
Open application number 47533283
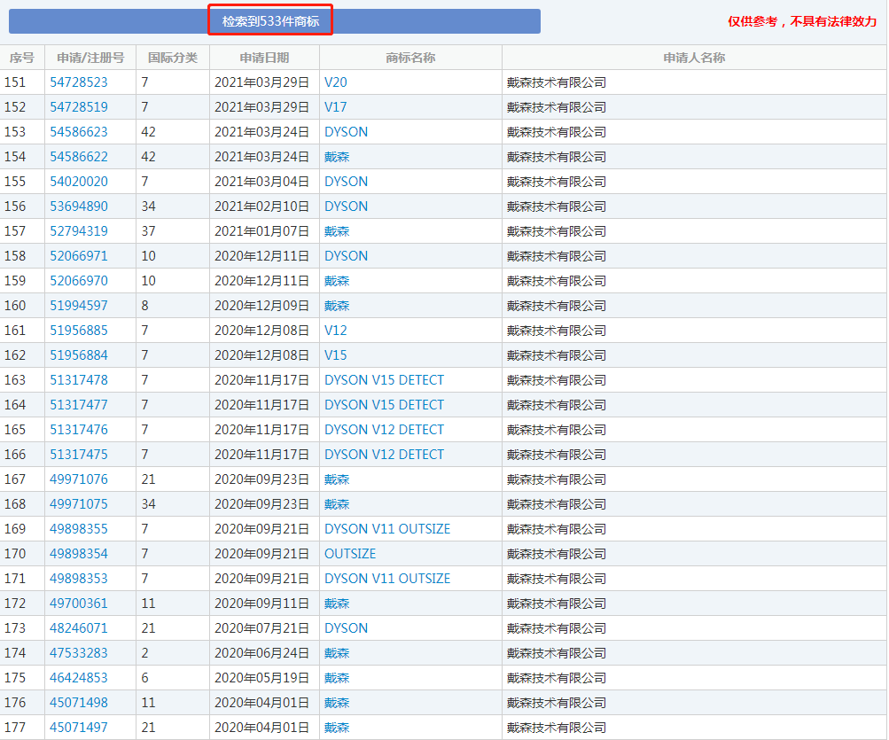(79, 653)
